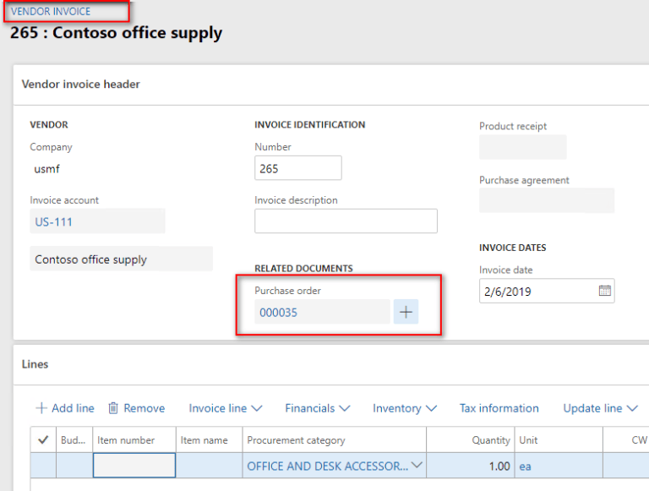Click the Item number cell in the line

coord(134,466)
